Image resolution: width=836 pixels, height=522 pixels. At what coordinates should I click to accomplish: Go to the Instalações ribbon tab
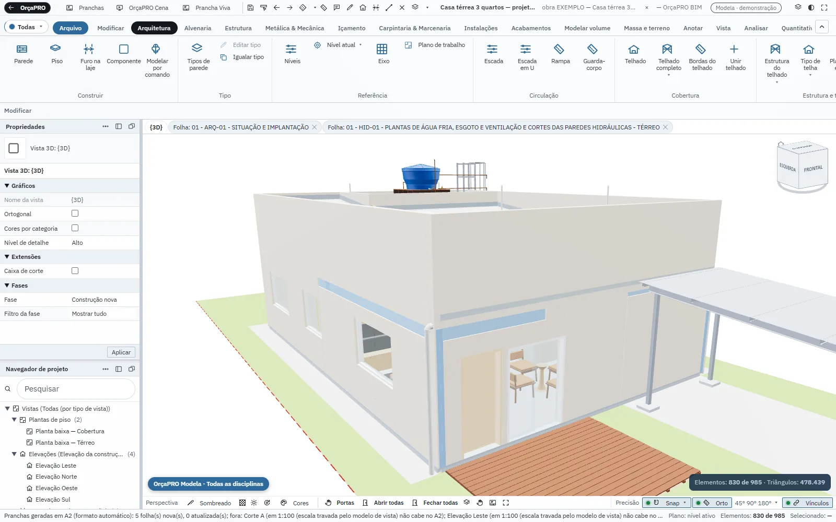481,28
